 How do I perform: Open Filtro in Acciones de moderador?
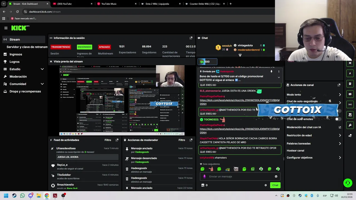(182, 140)
